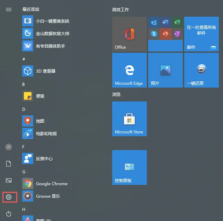Viewport: 223px width, 221px height.
Task: Open the Documents sidebar icon
Action: 9,164
